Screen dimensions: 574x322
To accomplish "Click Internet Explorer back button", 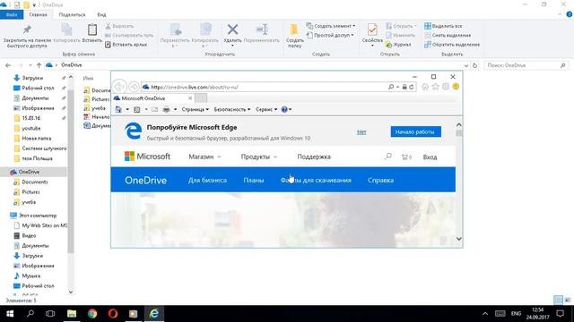I will [119, 87].
